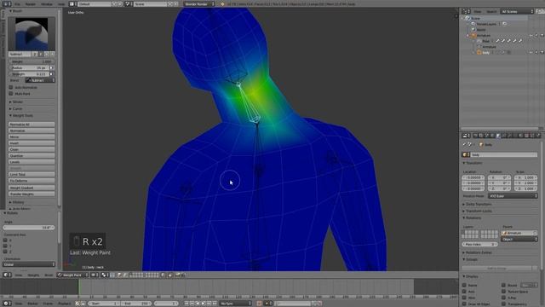Jump to the start frame
Image resolution: width=545 pixels, height=307 pixels.
(x=186, y=304)
